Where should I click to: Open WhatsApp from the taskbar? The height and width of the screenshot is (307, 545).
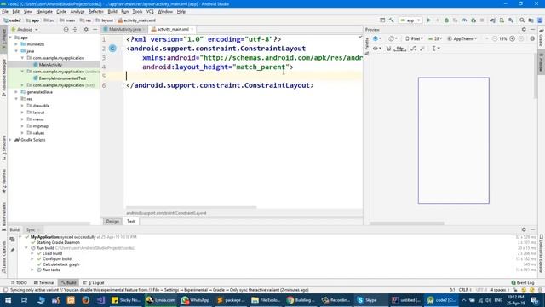[x=196, y=300]
